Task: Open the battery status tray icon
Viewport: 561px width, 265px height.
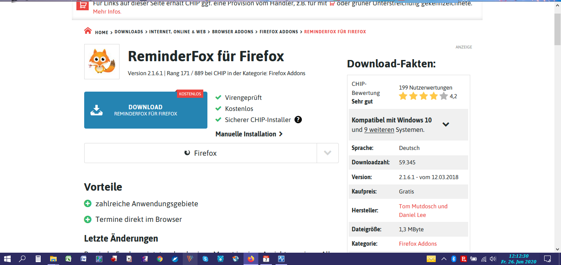Action: tap(474, 259)
